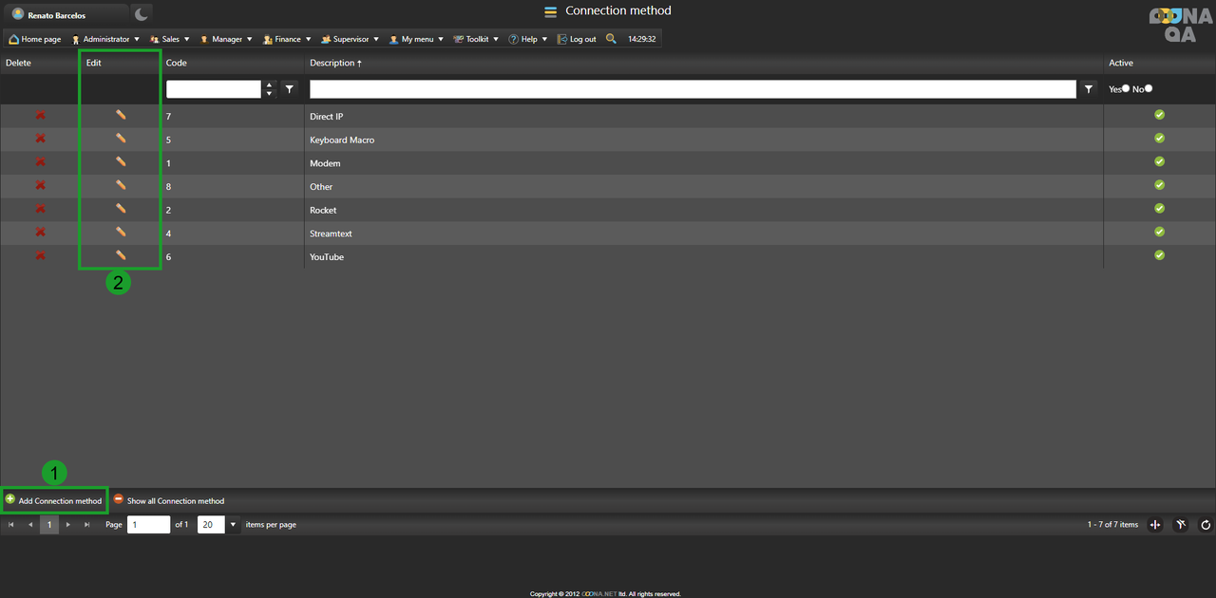The image size is (1216, 598).
Task: Click Add Connection method button
Action: (54, 500)
